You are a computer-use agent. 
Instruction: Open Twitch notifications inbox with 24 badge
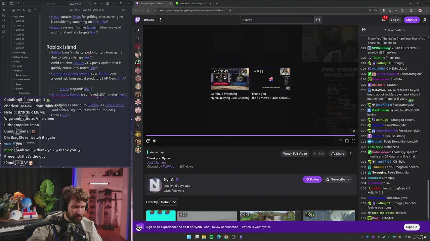pos(383,20)
